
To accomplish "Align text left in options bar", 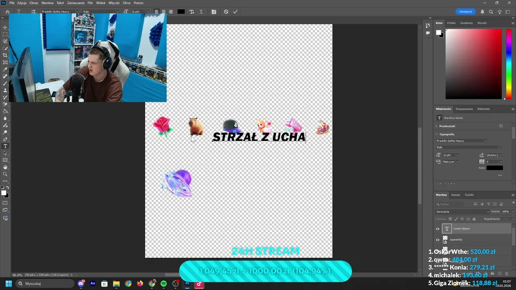I will [x=156, y=12].
